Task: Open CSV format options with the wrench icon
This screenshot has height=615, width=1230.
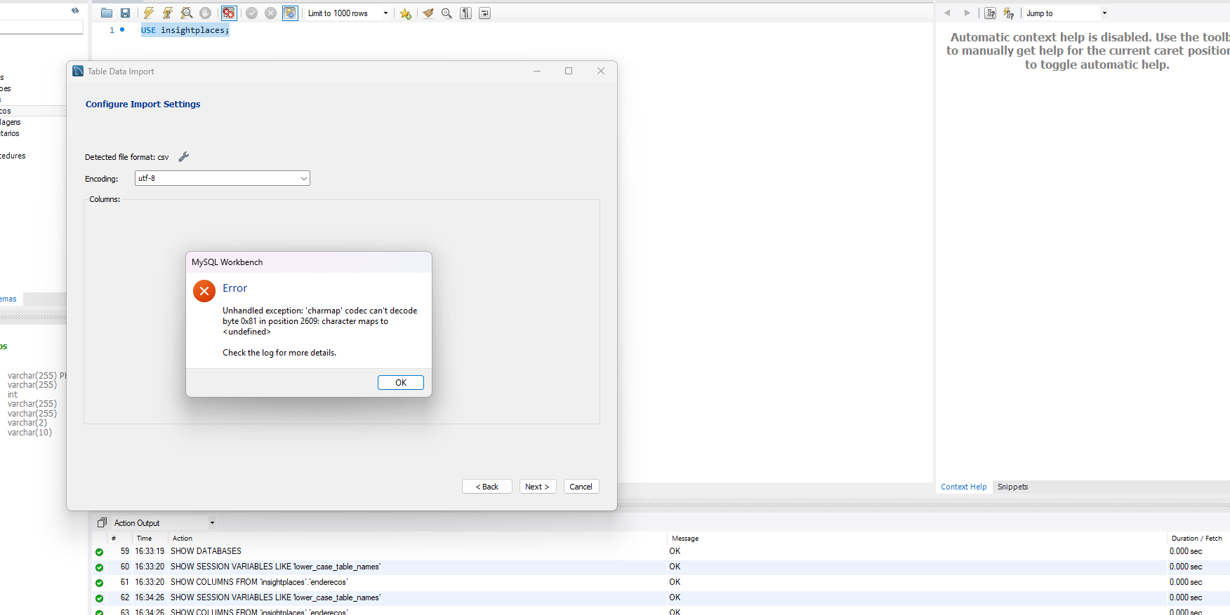Action: tap(184, 157)
